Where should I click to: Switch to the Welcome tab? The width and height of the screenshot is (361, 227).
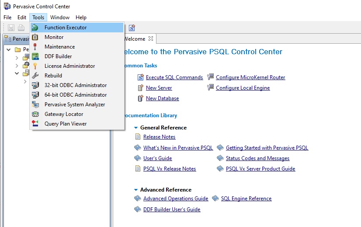click(135, 39)
